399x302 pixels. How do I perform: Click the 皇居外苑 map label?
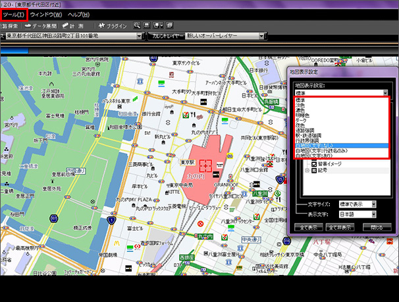pos(52,189)
